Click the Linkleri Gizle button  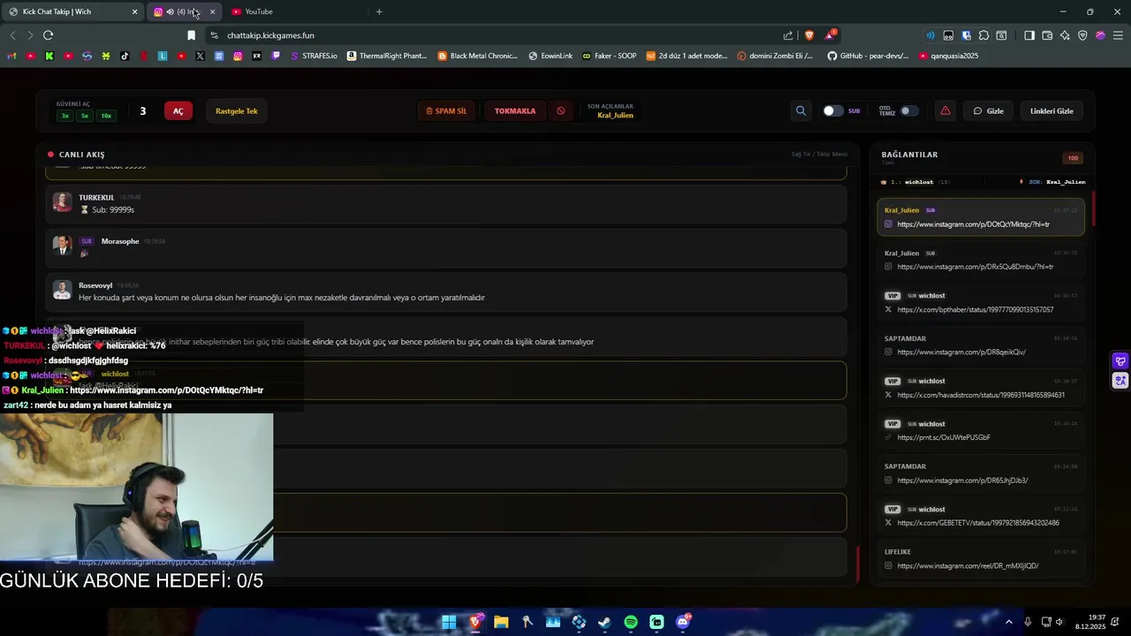pos(1051,111)
